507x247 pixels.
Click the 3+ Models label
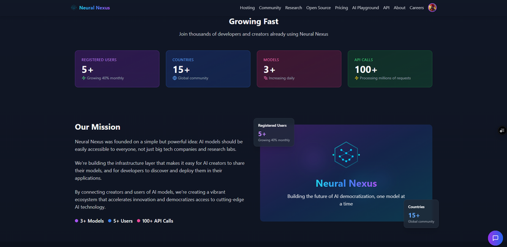pos(92,221)
